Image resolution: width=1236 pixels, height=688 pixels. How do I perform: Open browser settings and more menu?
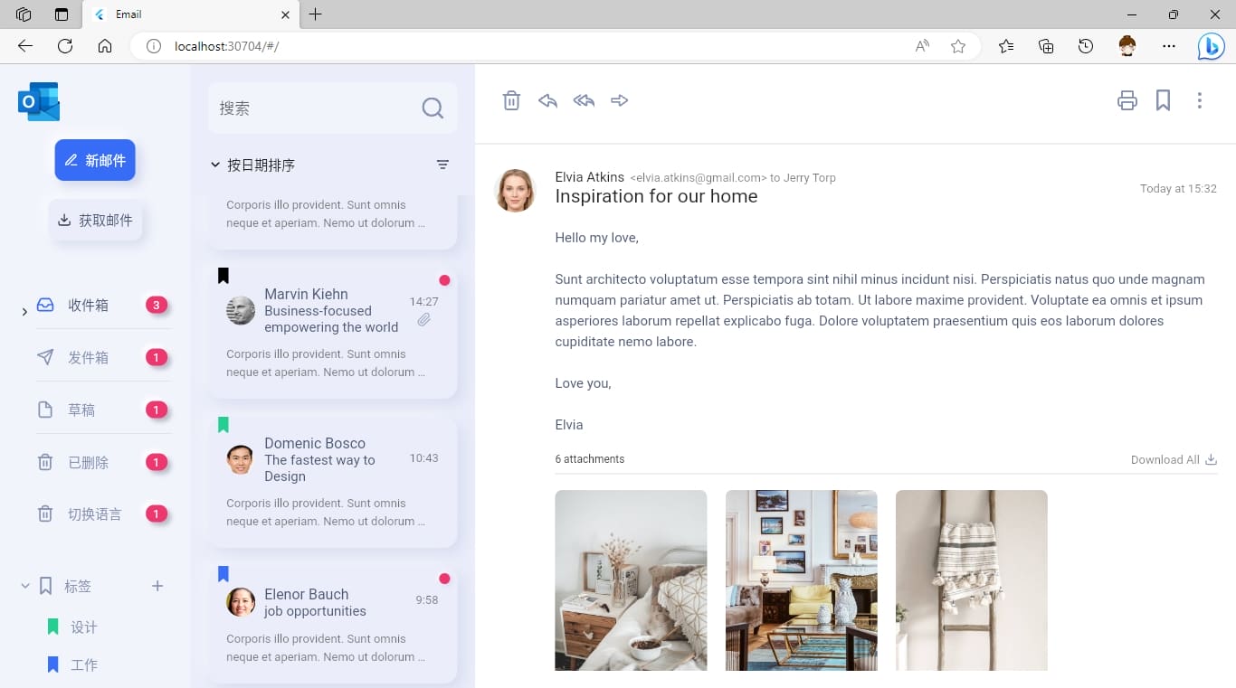(x=1169, y=46)
